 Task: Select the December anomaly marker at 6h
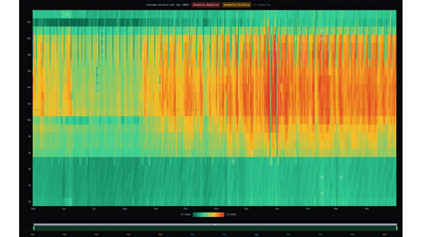pyautogui.click(x=252, y=153)
